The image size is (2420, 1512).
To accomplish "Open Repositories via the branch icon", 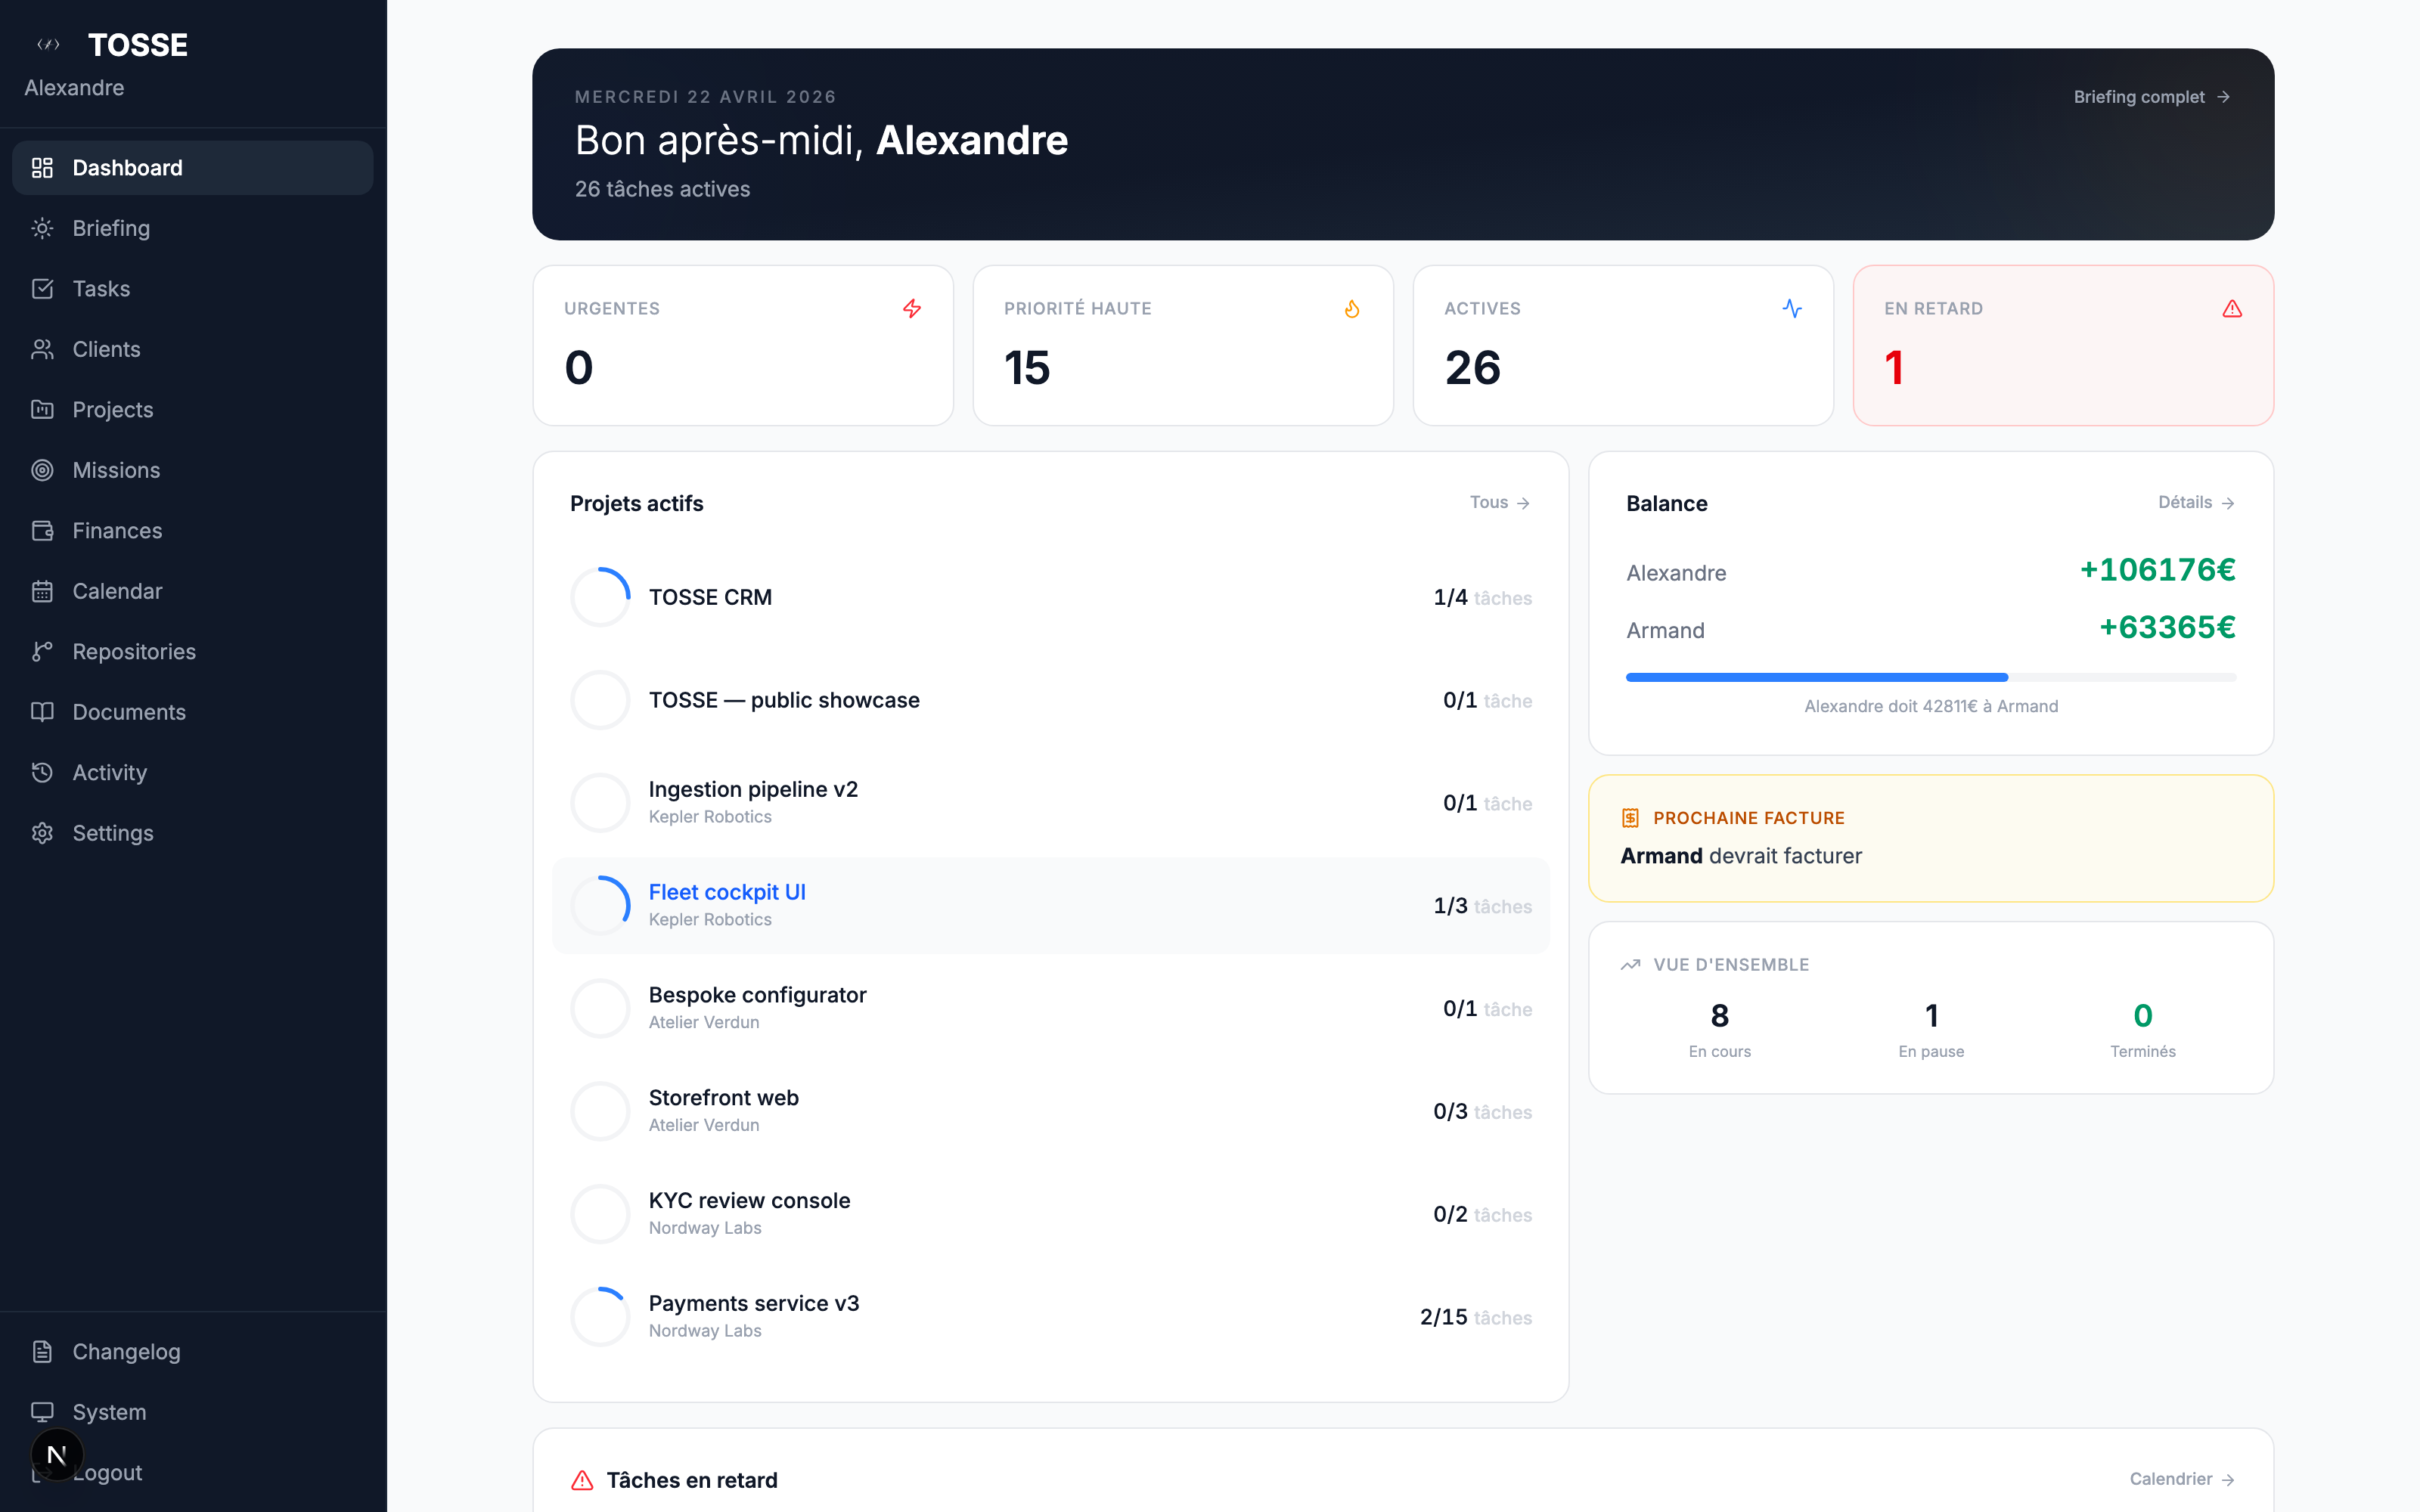I will pyautogui.click(x=42, y=651).
